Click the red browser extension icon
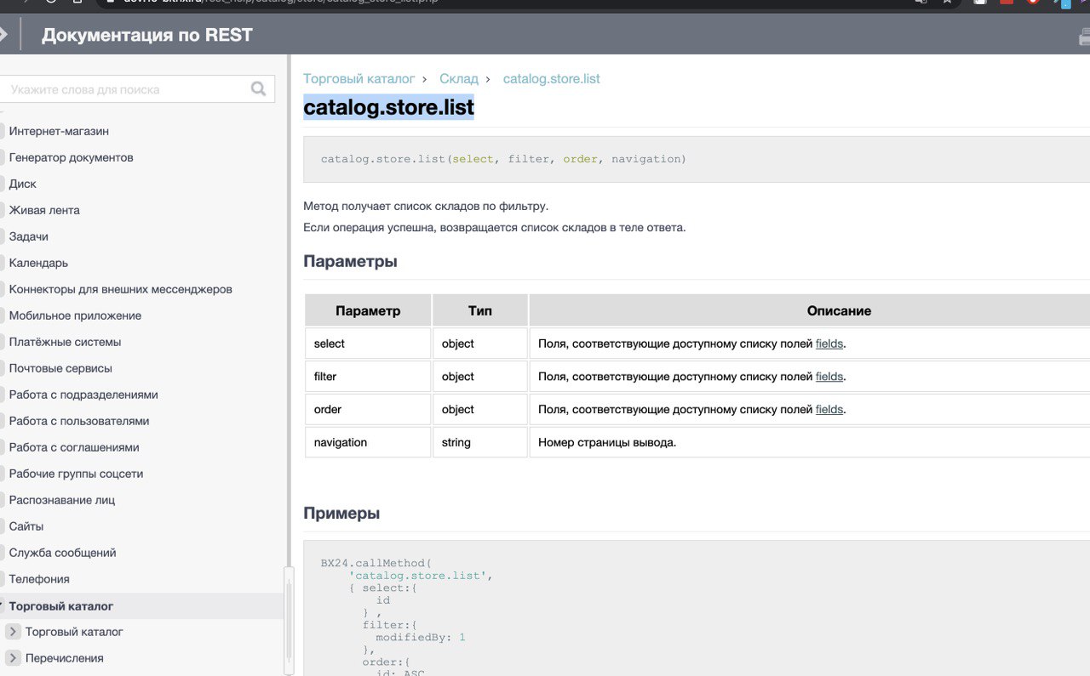Viewport: 1090px width, 676px height. coord(1007,2)
